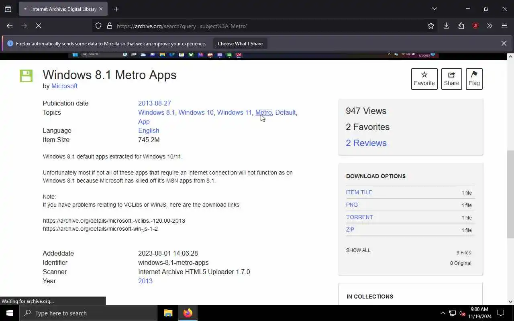Select the windows-8.1-metro-apps identifier text
This screenshot has height=321, width=514.
173,262
